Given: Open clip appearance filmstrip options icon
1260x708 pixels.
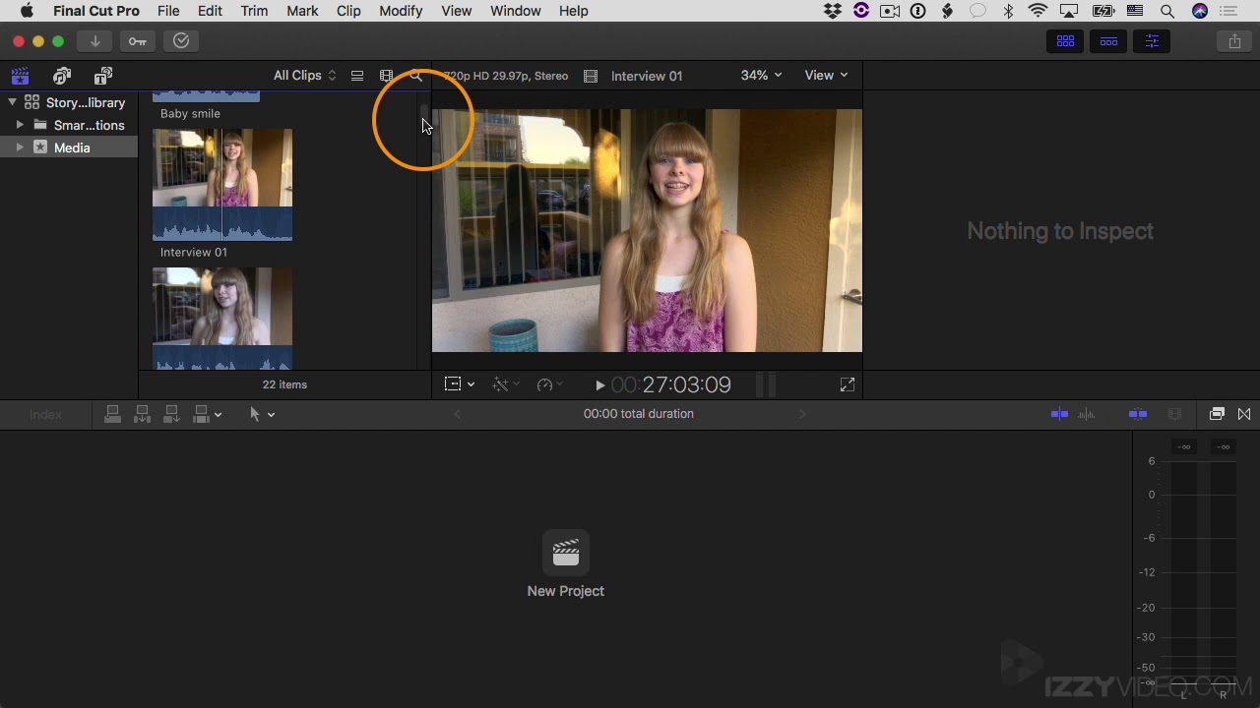Looking at the screenshot, I should 387,76.
